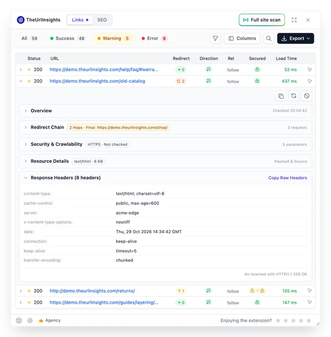Click the direction icon on help/faq row
This screenshot has width=331, height=337.
tap(208, 69)
